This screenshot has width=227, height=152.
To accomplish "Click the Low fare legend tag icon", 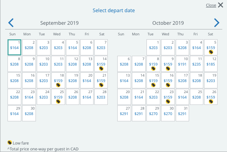I will coord(10,143).
